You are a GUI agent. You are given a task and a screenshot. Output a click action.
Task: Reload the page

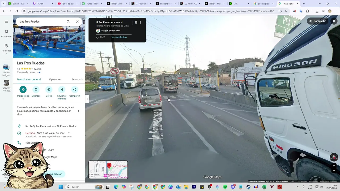tap(16, 11)
